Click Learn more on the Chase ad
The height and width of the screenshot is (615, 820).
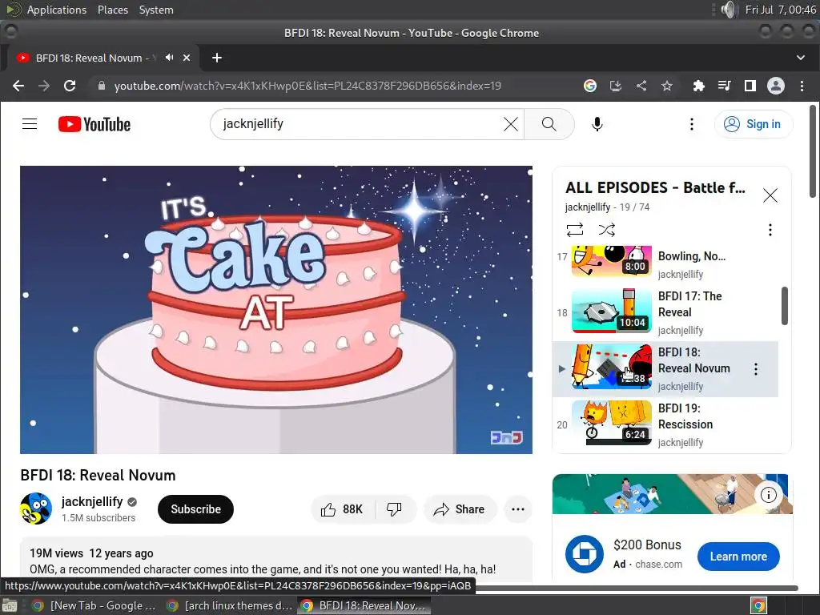738,557
